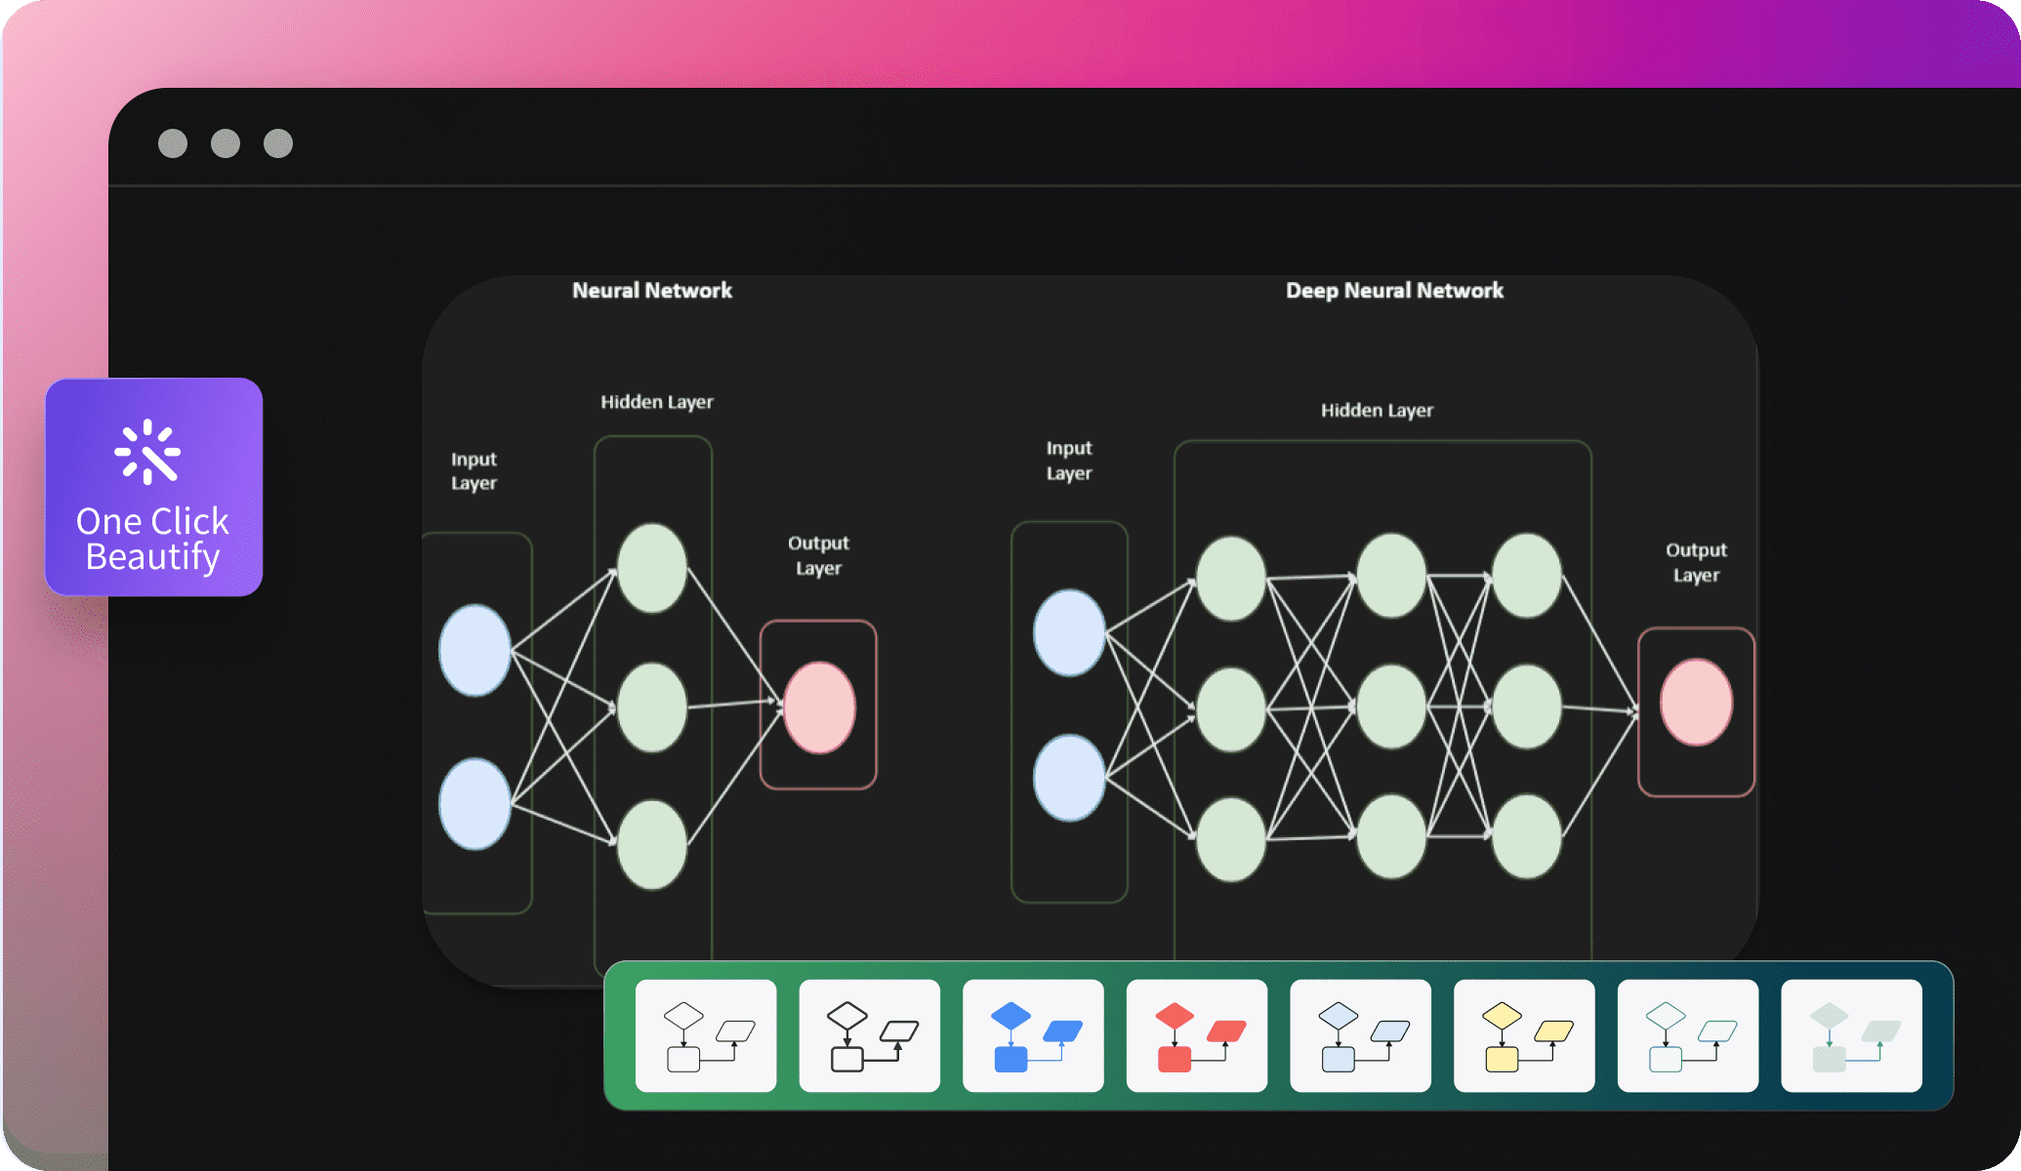Click the first gray window control dot
Image resolution: width=2021 pixels, height=1171 pixels.
[173, 143]
